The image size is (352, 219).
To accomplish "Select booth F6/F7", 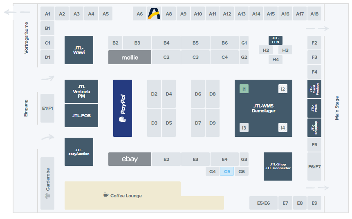I will (x=314, y=166).
